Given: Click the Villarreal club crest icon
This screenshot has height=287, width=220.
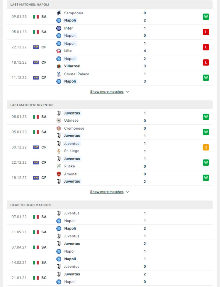Looking at the screenshot, I should click(x=59, y=66).
